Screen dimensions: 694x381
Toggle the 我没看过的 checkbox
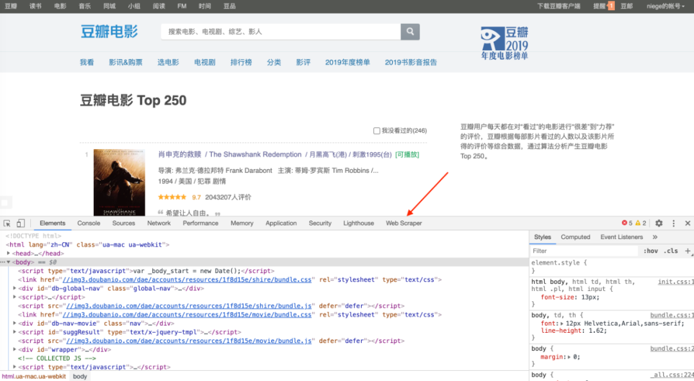pos(377,130)
